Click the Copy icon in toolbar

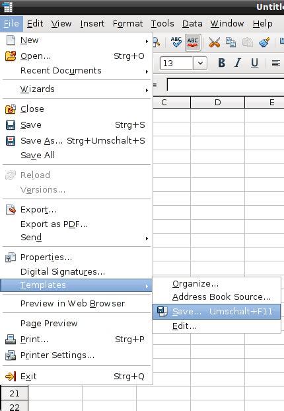click(x=231, y=42)
